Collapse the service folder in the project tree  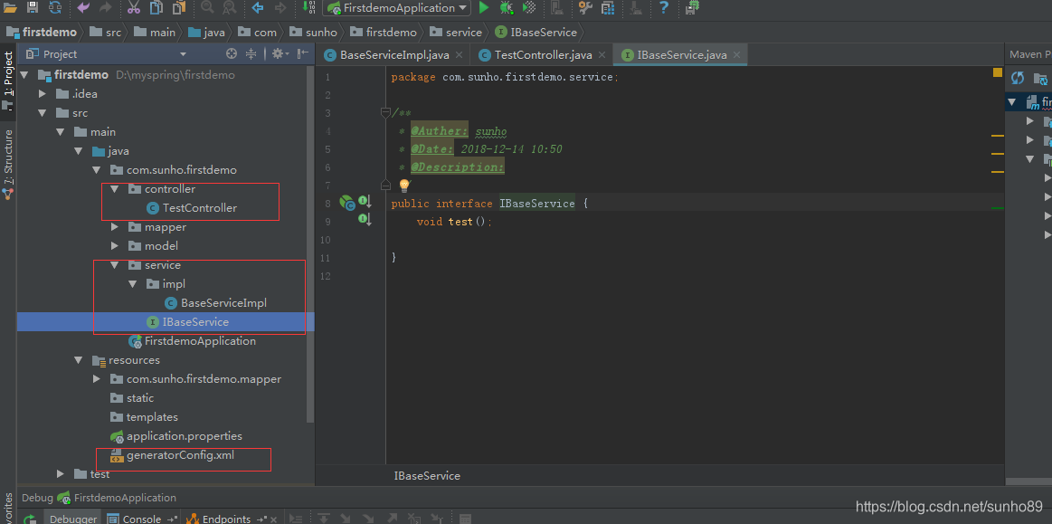click(114, 264)
